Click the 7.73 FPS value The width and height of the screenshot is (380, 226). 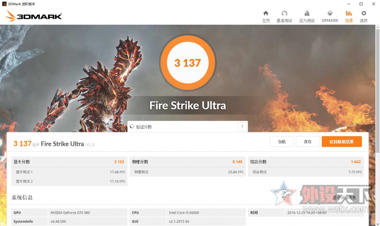pyautogui.click(x=355, y=172)
